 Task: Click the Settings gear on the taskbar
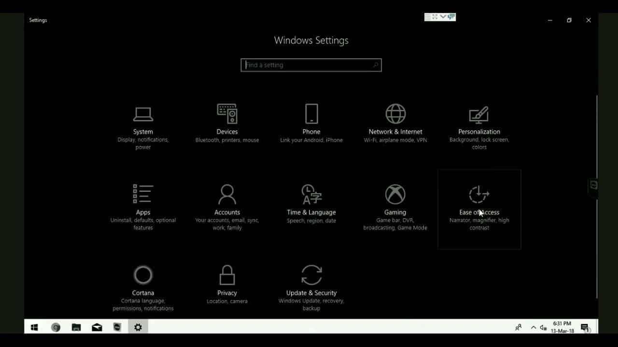[138, 328]
